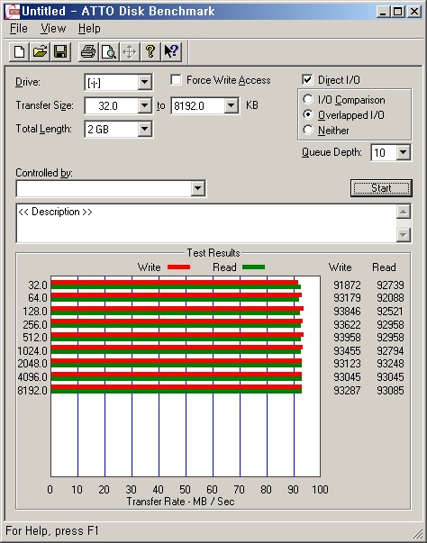Click the 8192.0 green read bar
The width and height of the screenshot is (427, 543).
click(x=177, y=392)
